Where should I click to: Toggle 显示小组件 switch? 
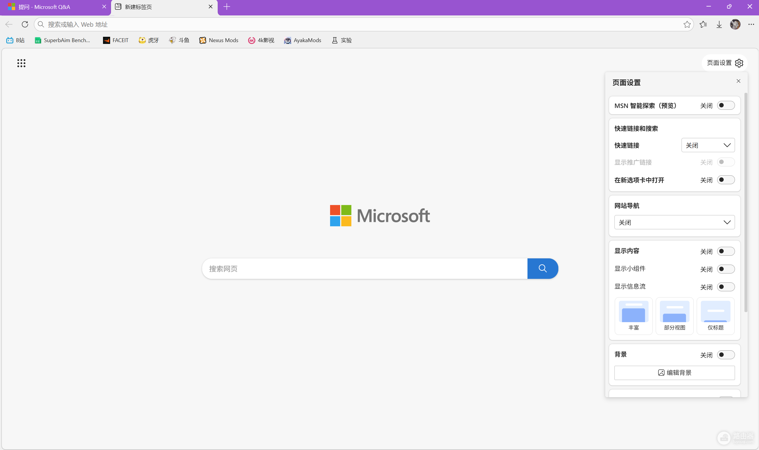pos(726,269)
